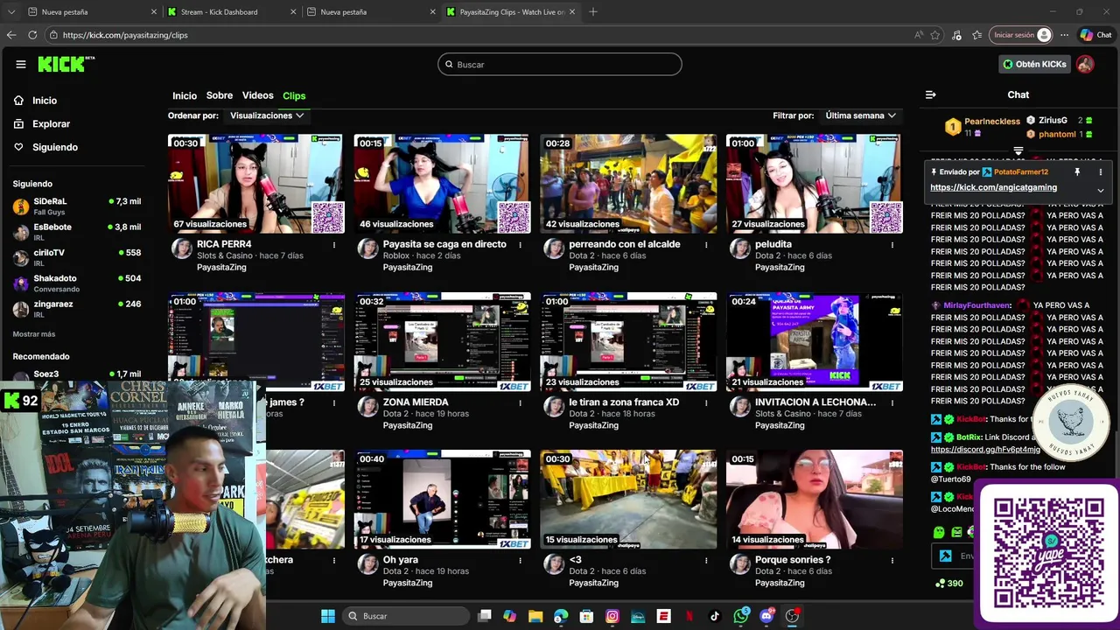
Task: Open options menu for Porque sonries clip
Action: (x=892, y=560)
